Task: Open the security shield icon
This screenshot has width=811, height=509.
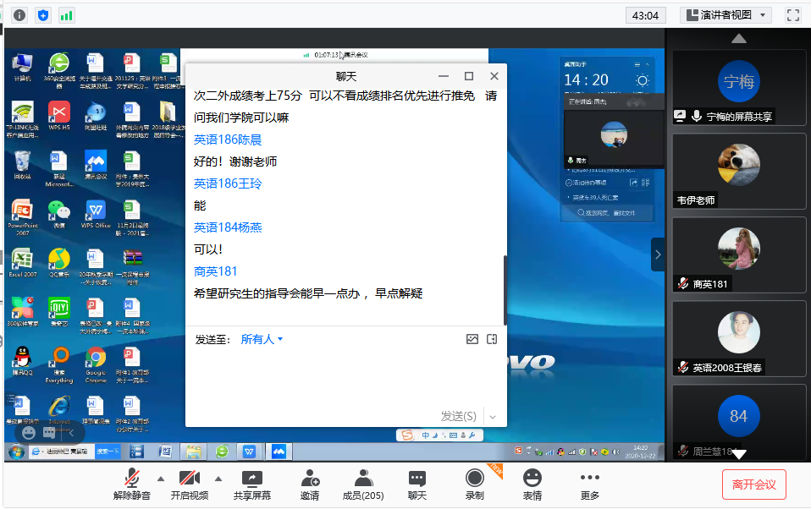Action: click(43, 15)
